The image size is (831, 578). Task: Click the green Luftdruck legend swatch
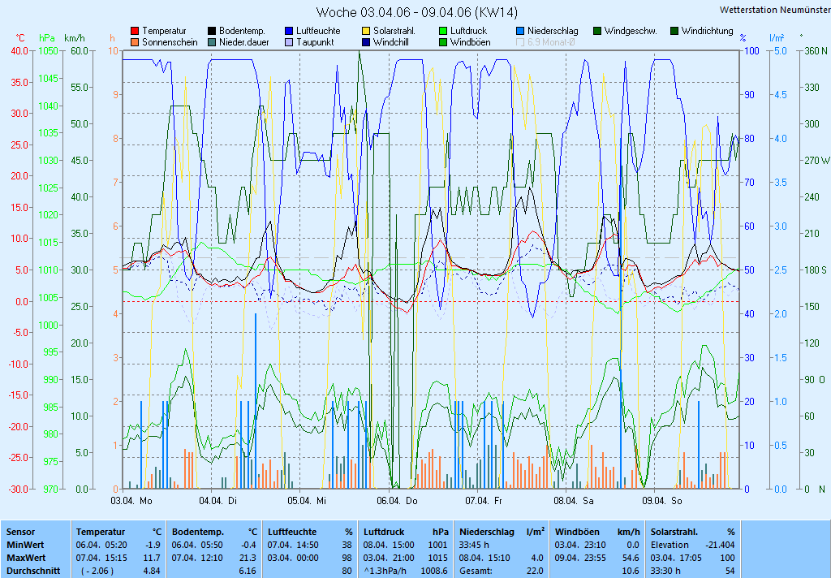443,31
